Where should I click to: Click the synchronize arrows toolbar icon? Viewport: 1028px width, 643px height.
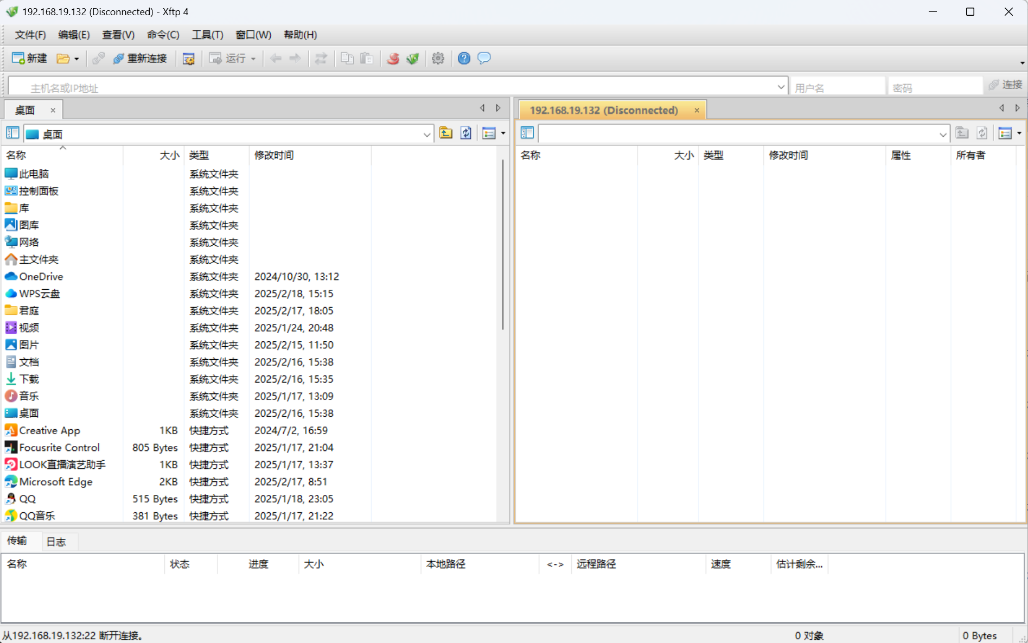321,58
